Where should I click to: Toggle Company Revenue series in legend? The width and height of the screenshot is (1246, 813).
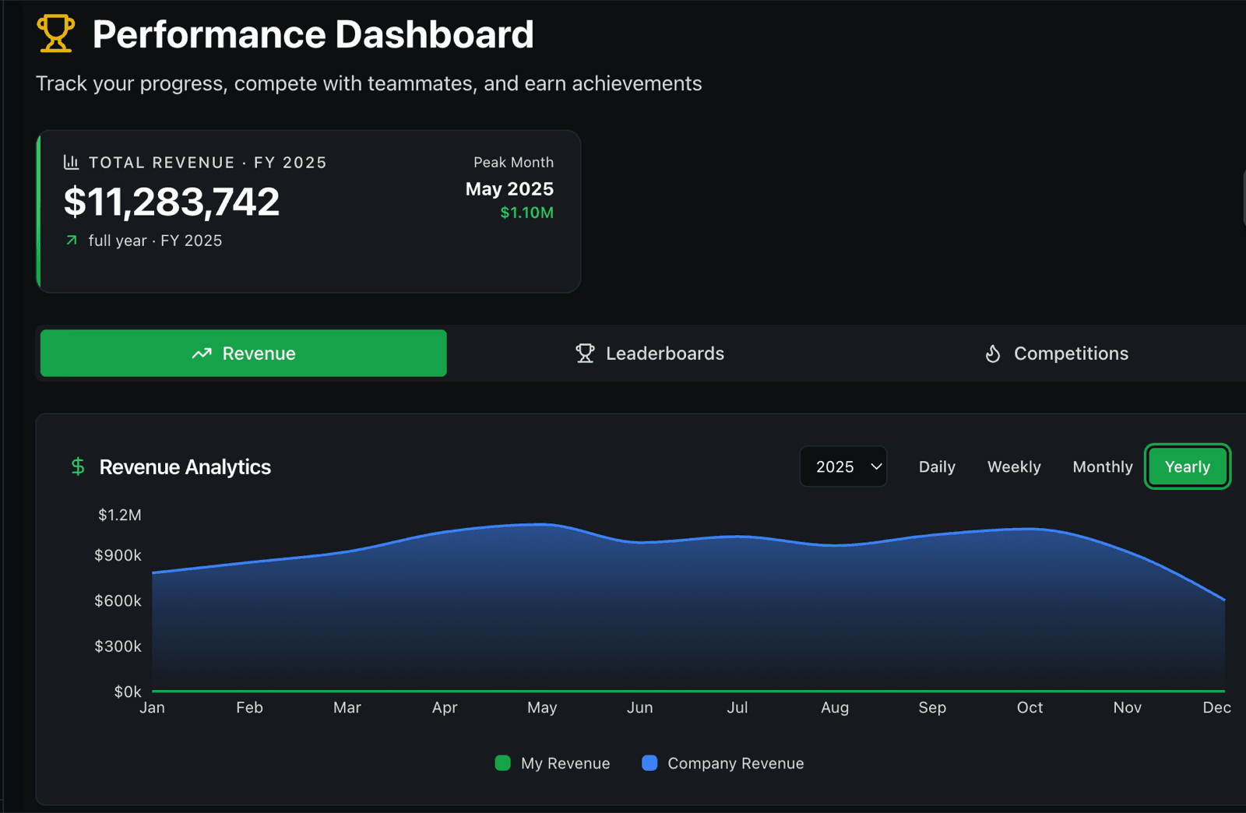click(x=723, y=763)
